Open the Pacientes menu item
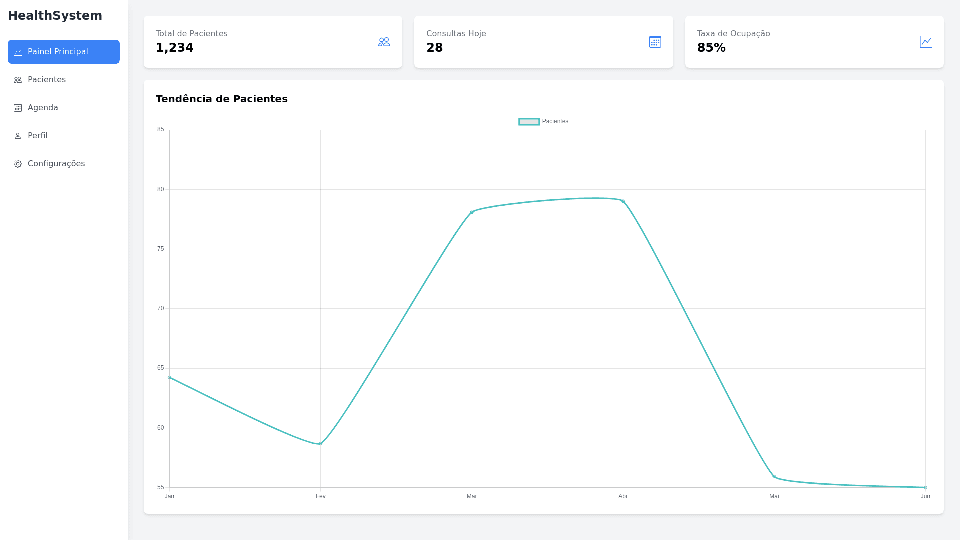This screenshot has height=540, width=960. [x=47, y=80]
